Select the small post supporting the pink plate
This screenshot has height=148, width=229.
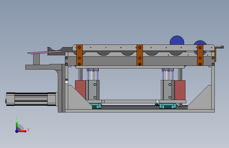(36, 60)
